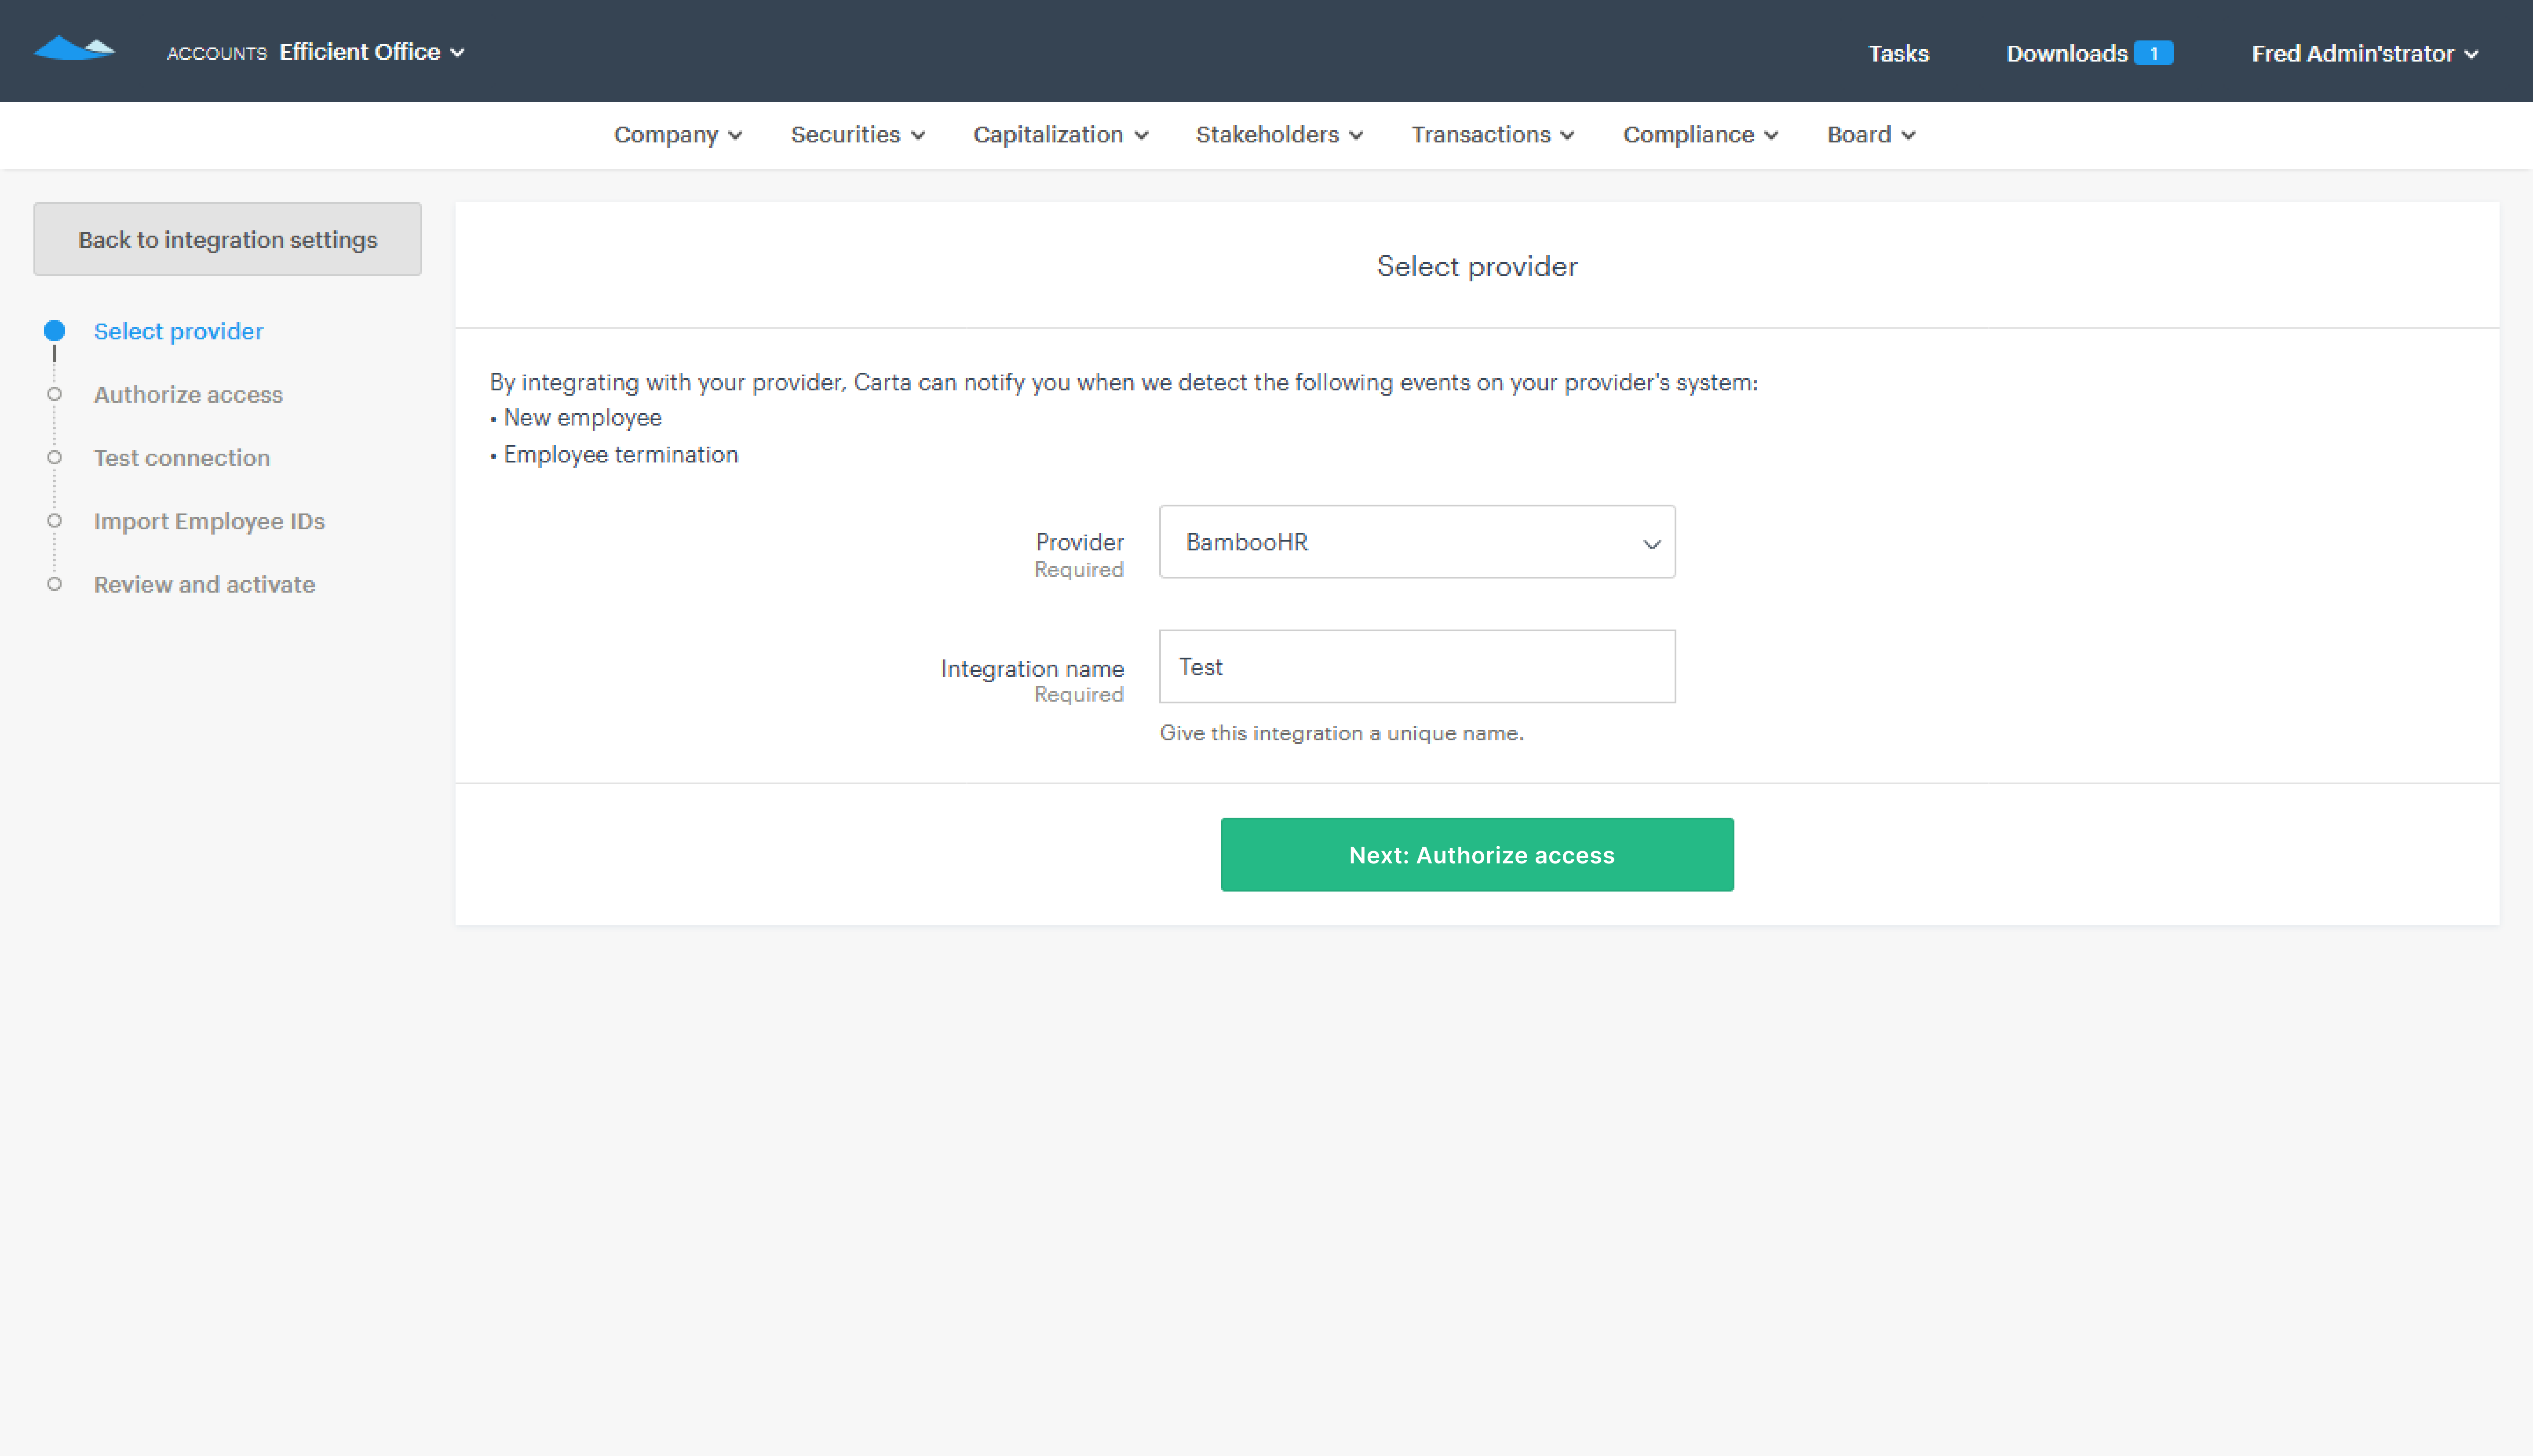Click the Integration name input field
This screenshot has width=2533, height=1456.
pos(1417,666)
